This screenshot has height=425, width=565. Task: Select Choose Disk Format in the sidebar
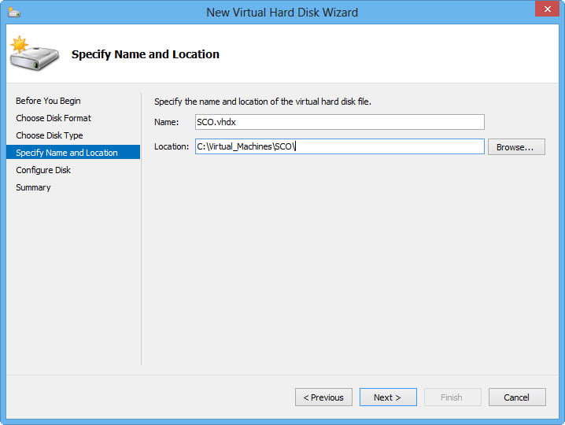(54, 118)
